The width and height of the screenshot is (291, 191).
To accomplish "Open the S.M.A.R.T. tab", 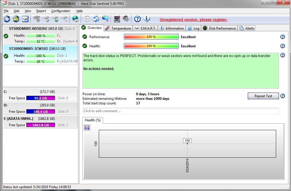I will point(145,28).
